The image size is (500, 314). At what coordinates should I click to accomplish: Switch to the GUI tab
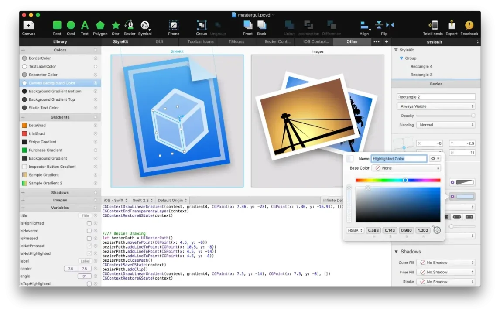(159, 41)
